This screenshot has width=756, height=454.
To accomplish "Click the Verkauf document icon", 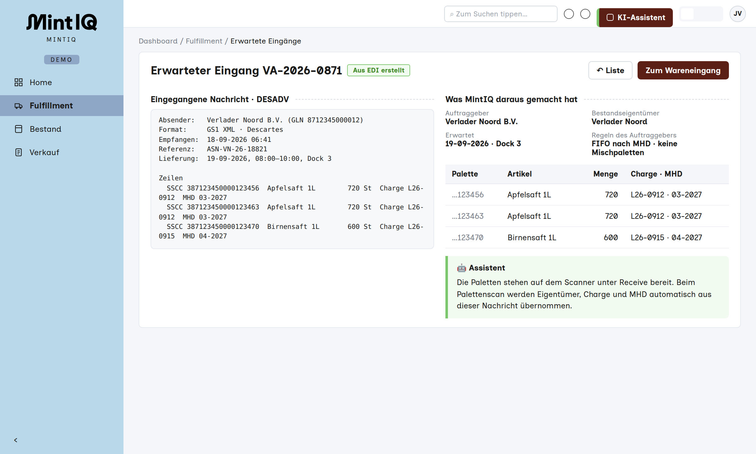I will (x=19, y=152).
